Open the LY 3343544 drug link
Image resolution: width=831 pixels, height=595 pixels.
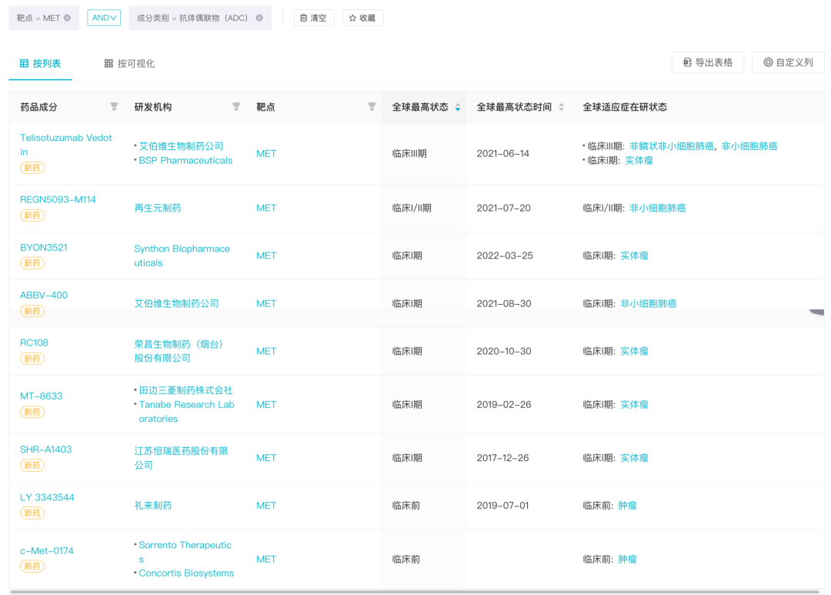(x=47, y=497)
